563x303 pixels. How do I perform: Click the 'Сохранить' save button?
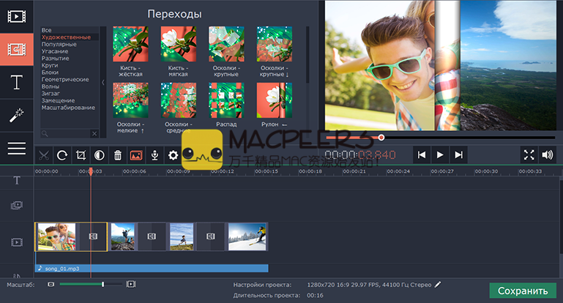click(x=523, y=291)
